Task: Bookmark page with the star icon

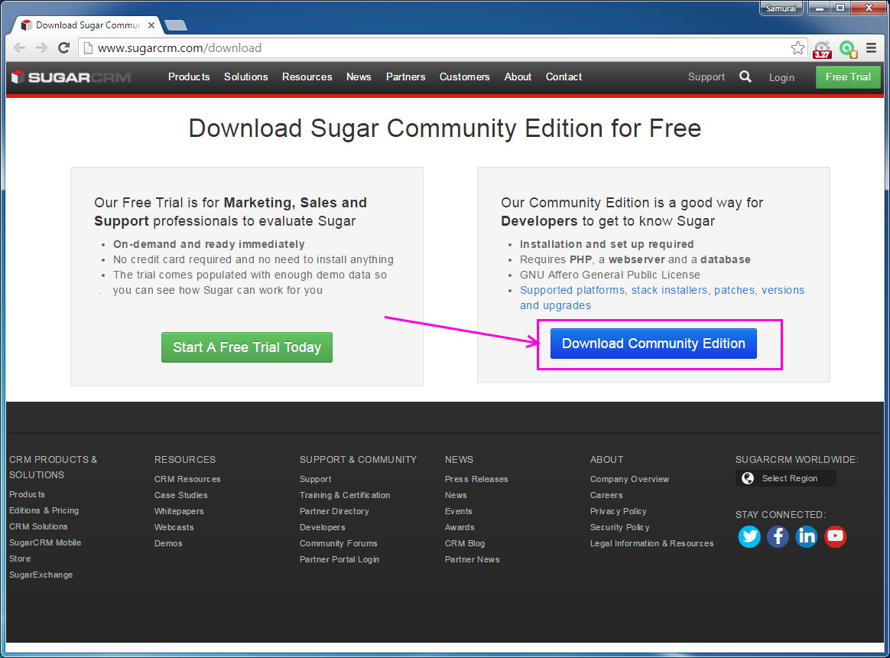Action: click(x=797, y=47)
